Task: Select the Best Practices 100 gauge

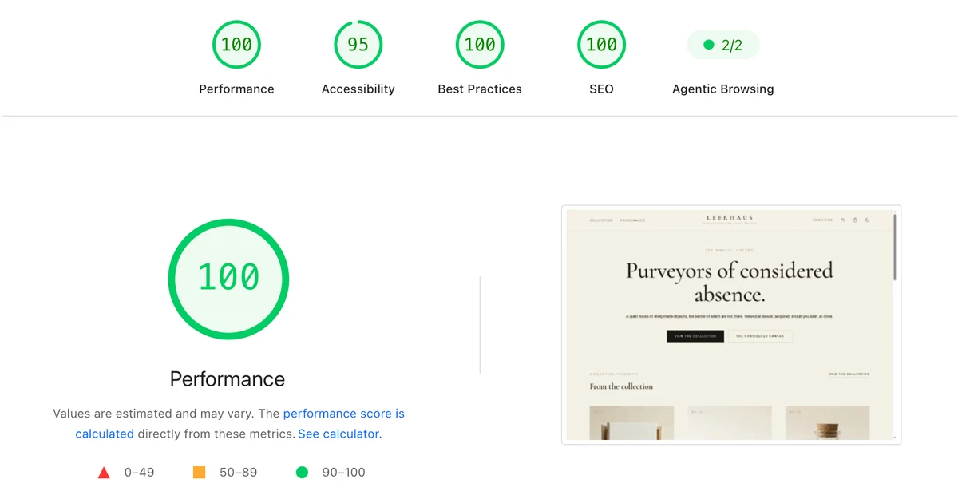Action: point(480,45)
